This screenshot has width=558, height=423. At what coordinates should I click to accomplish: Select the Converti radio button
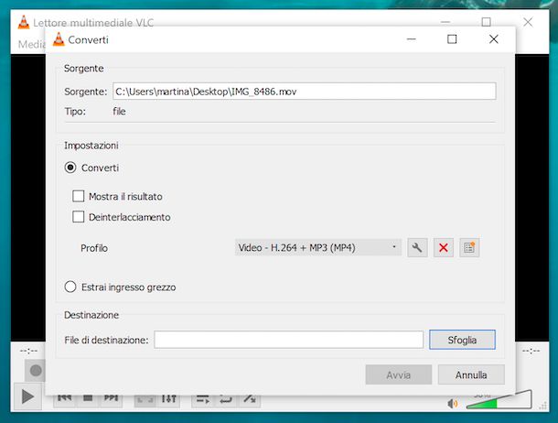coord(70,168)
